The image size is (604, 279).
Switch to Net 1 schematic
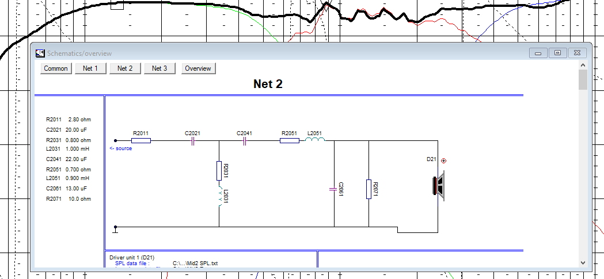(90, 68)
